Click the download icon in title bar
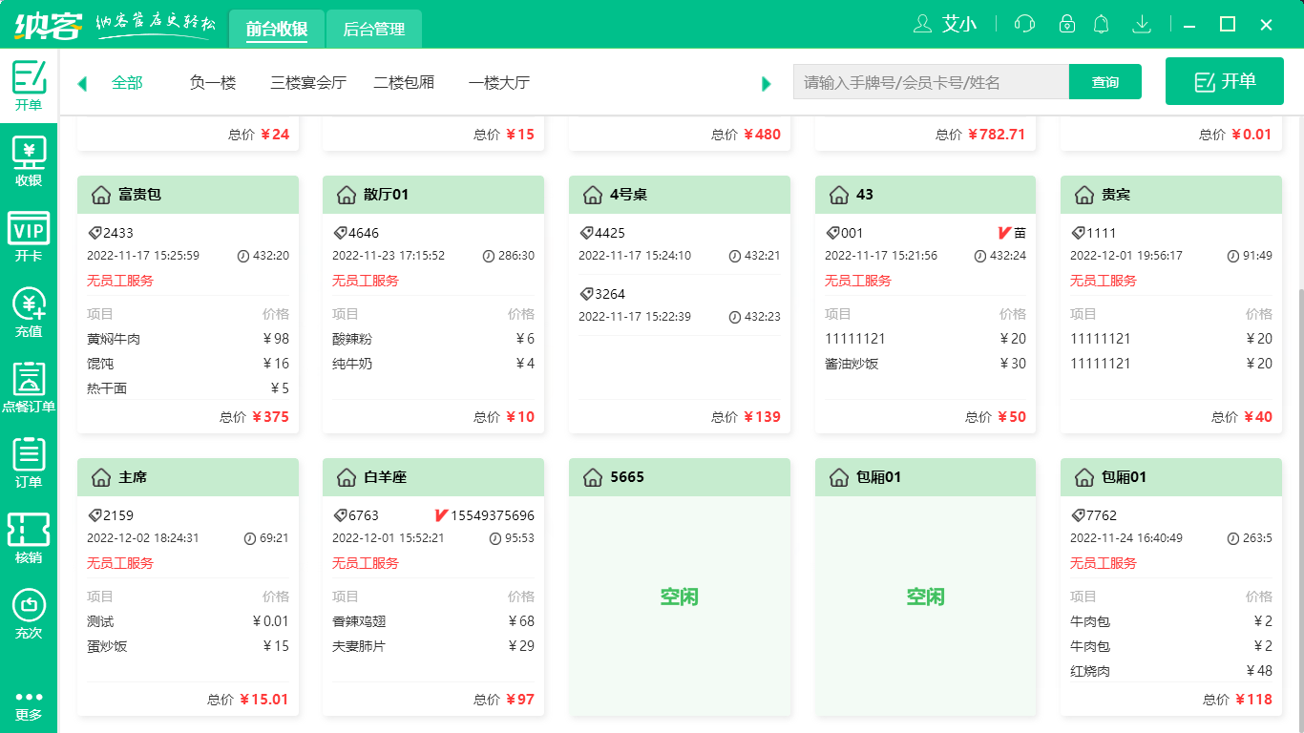 click(1142, 24)
